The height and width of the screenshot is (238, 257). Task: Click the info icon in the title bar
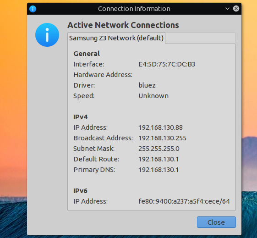33,9
